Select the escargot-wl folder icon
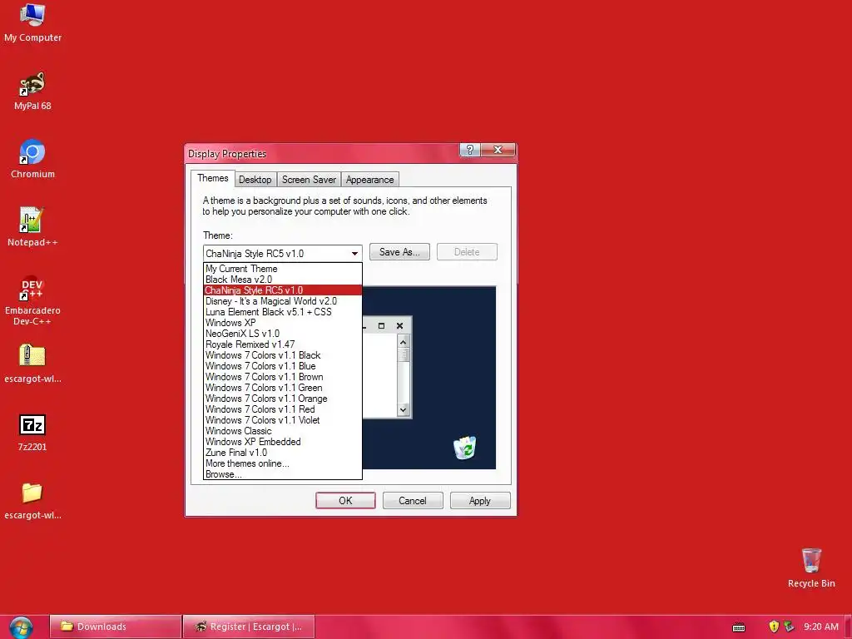The width and height of the screenshot is (852, 639). point(32,500)
